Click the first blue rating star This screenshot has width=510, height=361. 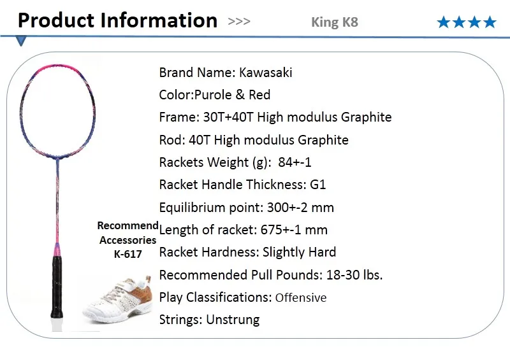coord(443,22)
